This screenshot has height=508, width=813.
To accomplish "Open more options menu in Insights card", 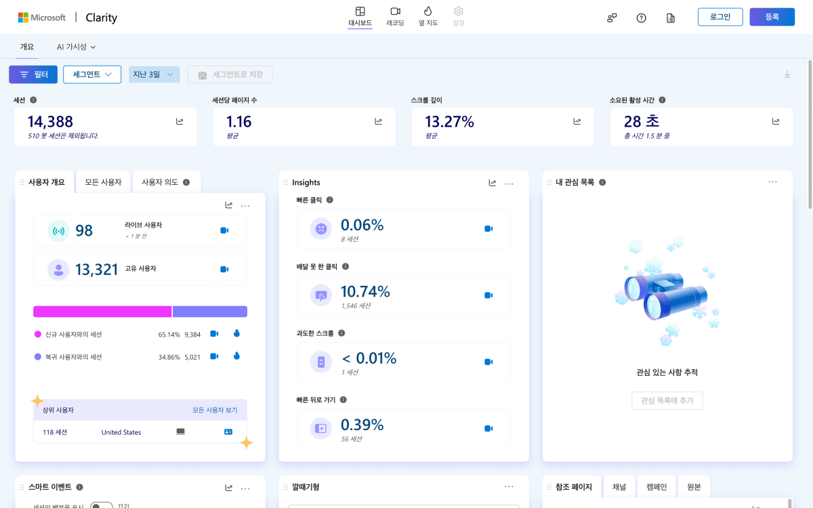I will 509,183.
